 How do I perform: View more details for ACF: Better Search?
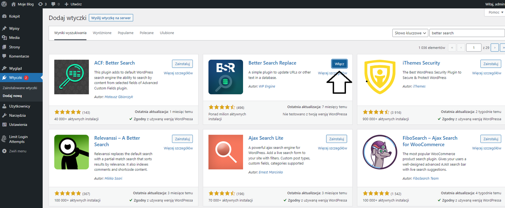click(x=178, y=73)
